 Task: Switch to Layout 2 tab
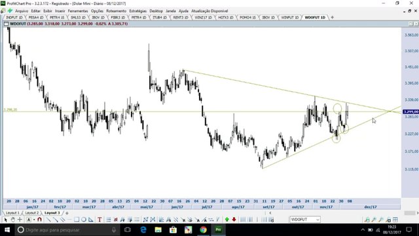click(x=32, y=213)
